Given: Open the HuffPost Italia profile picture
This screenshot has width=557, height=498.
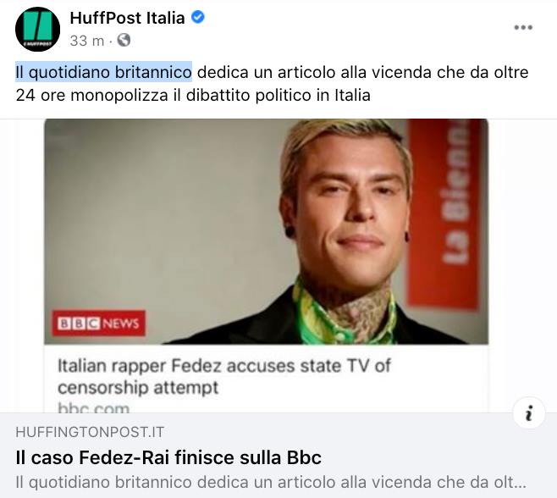Looking at the screenshot, I should [37, 29].
